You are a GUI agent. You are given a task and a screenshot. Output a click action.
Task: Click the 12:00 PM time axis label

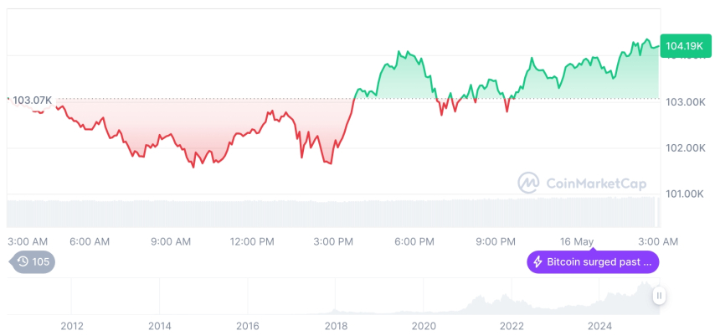251,241
